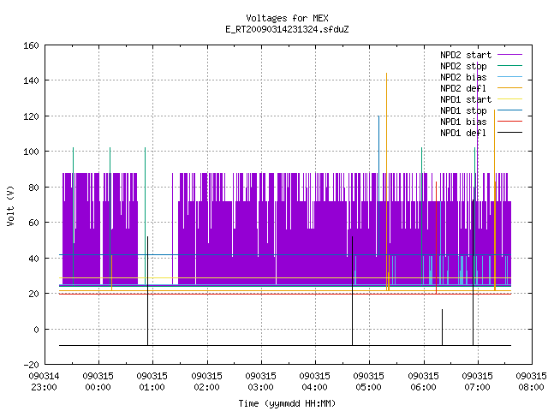This screenshot has height=411, width=548.
Task: Click the -20 value on the voltage axis
Action: click(31, 365)
